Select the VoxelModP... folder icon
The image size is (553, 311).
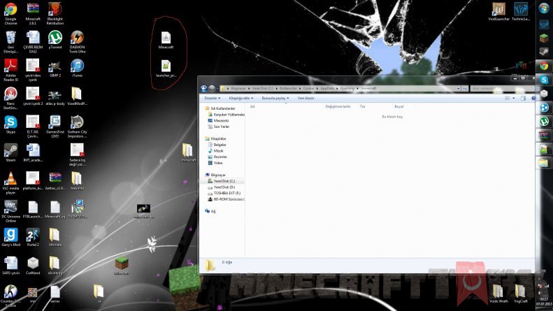point(77,96)
